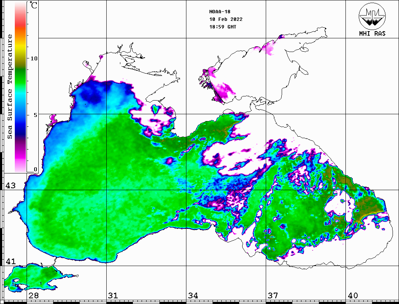Click the latitude label '43'
The width and height of the screenshot is (399, 304).
(x=10, y=186)
